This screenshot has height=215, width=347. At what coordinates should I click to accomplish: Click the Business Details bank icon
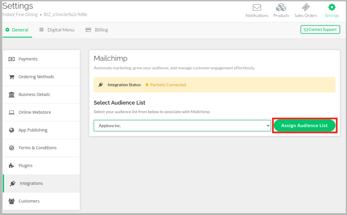[12, 95]
